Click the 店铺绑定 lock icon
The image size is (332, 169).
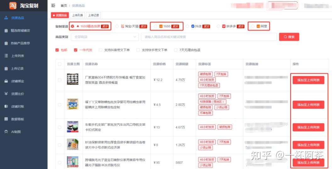pos(6,81)
